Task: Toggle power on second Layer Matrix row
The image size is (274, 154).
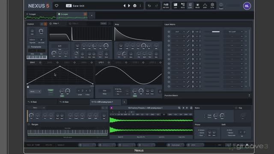Action: tap(169, 36)
